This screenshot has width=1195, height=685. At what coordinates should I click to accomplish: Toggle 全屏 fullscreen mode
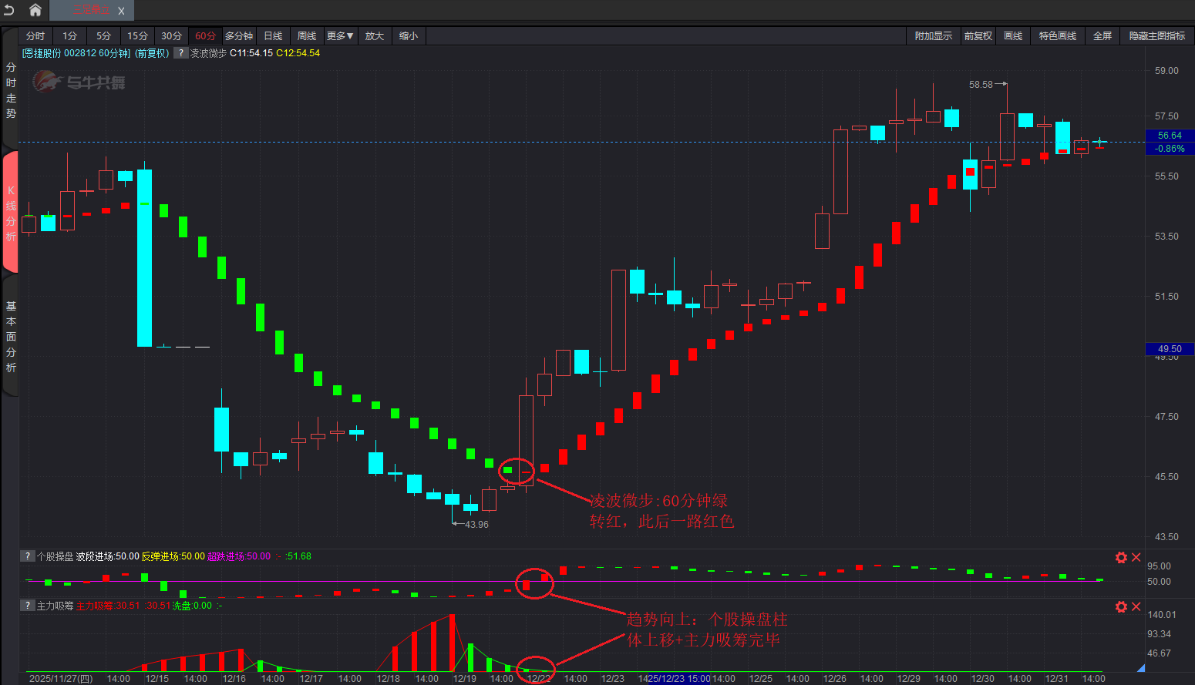point(1102,36)
